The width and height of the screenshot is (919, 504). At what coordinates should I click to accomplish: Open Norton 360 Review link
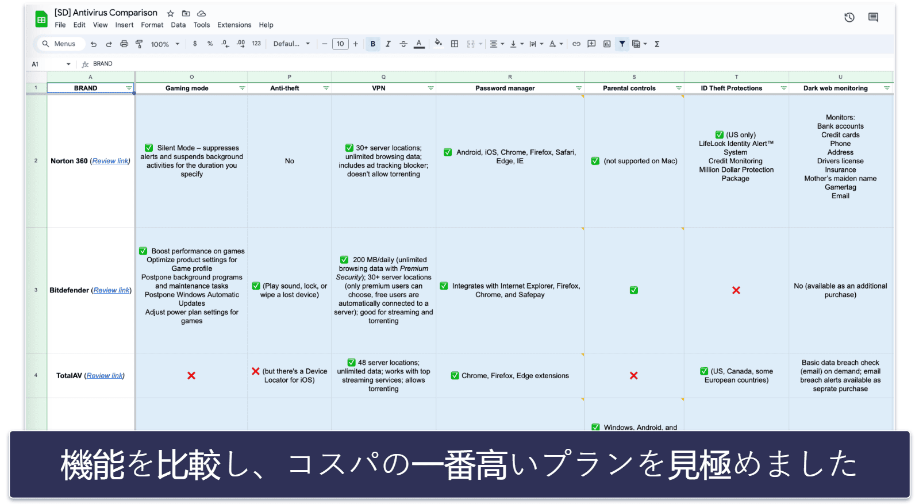(110, 161)
